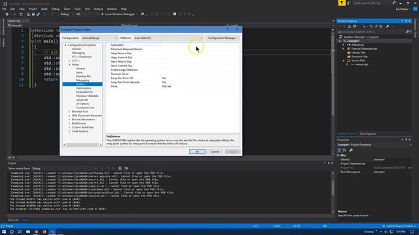The height and width of the screenshot is (235, 419).
Task: Open the File menu
Action: point(4,8)
